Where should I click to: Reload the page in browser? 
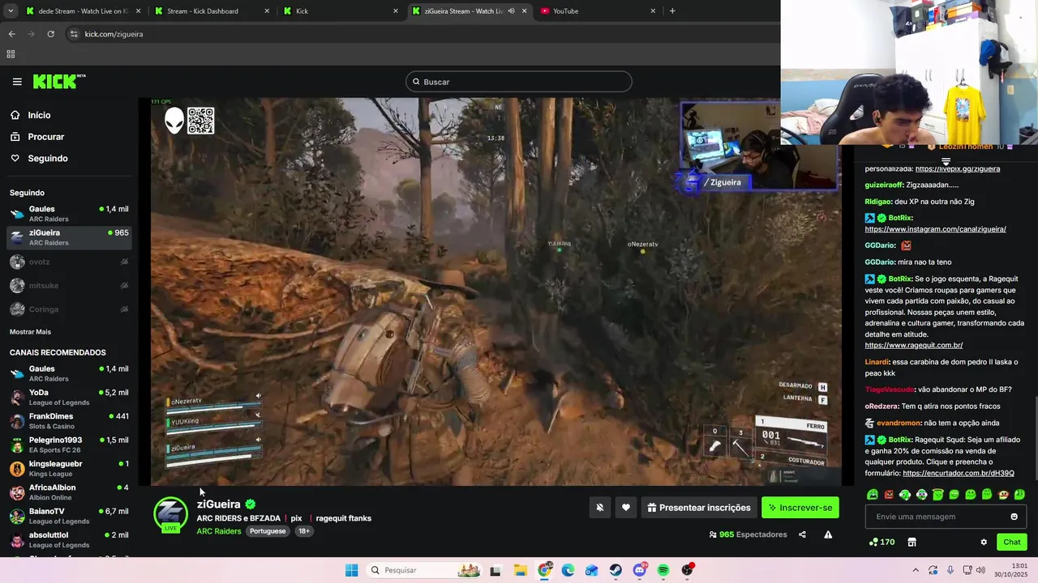(50, 34)
